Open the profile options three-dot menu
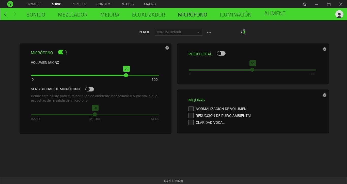This screenshot has width=347, height=184. [209, 32]
